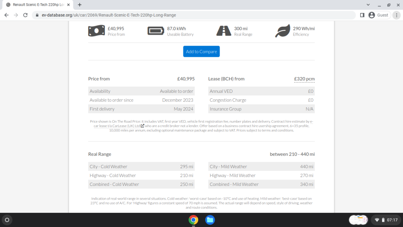This screenshot has height=227, width=403.
Task: Click the between 210 - 440 mi text
Action: (292, 154)
